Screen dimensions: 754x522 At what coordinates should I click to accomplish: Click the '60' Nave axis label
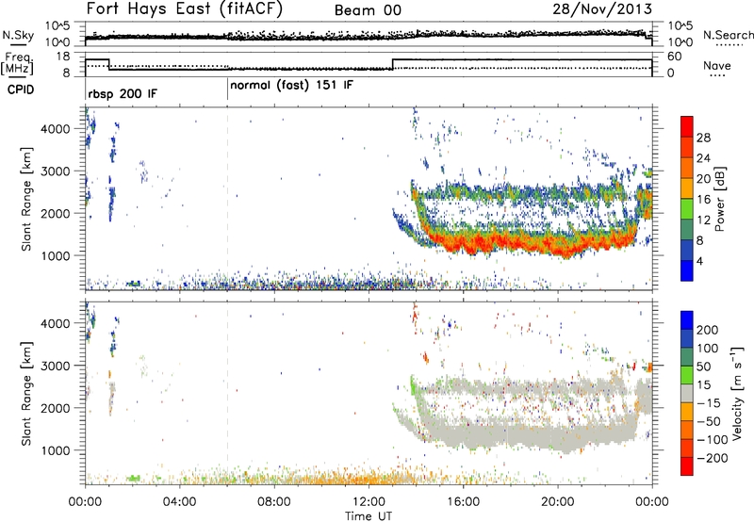(x=675, y=57)
